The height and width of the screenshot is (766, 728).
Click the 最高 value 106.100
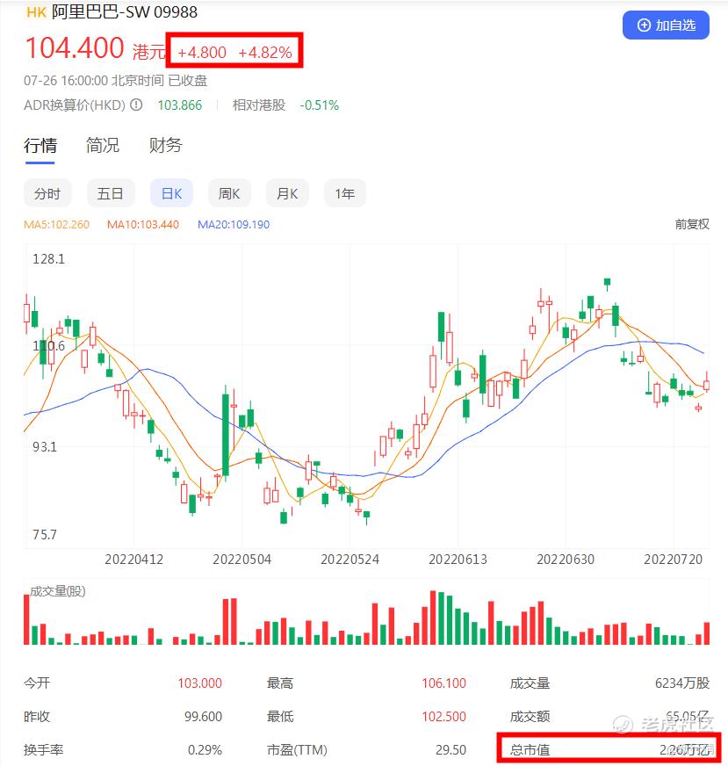pos(443,683)
